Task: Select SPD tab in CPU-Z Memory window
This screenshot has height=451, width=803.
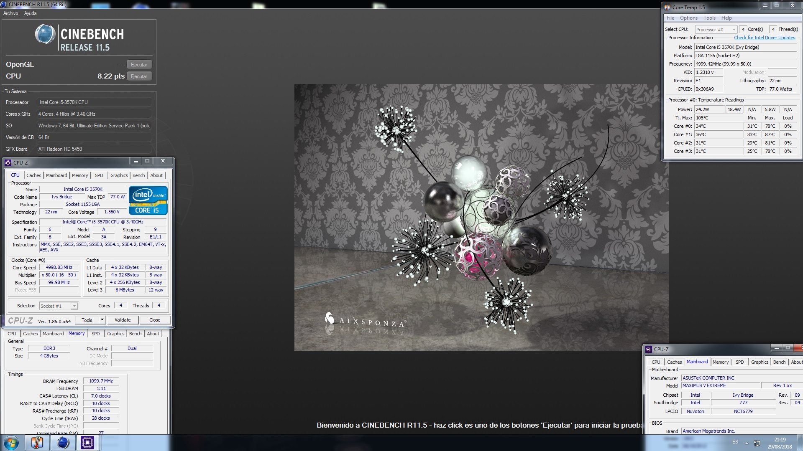Action: click(96, 334)
